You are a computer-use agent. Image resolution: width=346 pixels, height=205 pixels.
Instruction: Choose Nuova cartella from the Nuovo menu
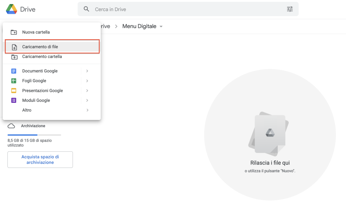pos(35,32)
